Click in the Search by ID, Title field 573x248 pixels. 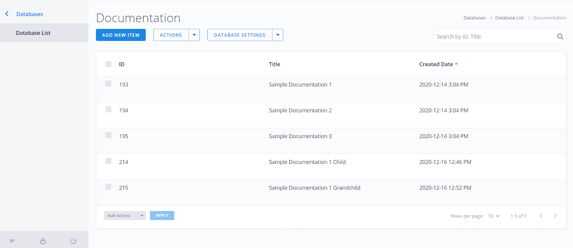click(x=493, y=37)
